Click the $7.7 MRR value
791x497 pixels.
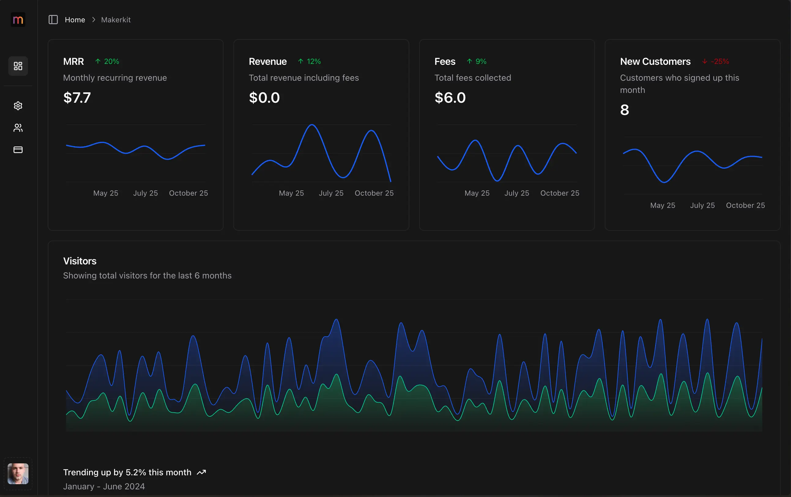tap(77, 98)
